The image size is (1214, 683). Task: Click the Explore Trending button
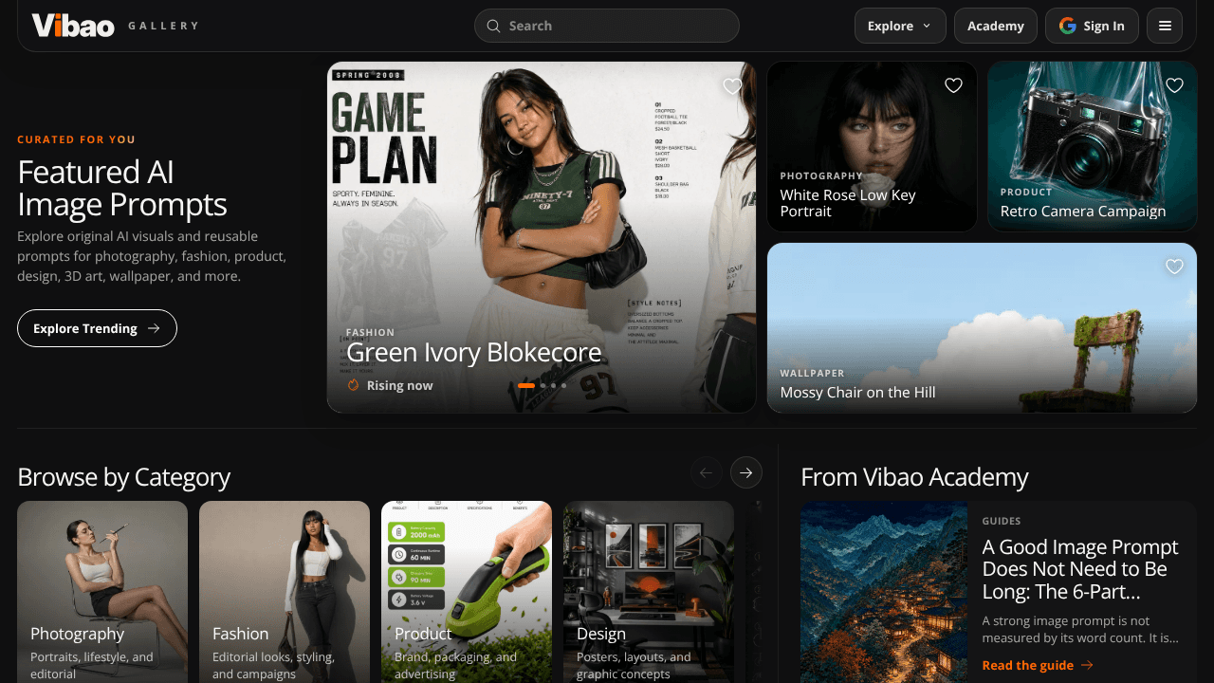pyautogui.click(x=97, y=328)
